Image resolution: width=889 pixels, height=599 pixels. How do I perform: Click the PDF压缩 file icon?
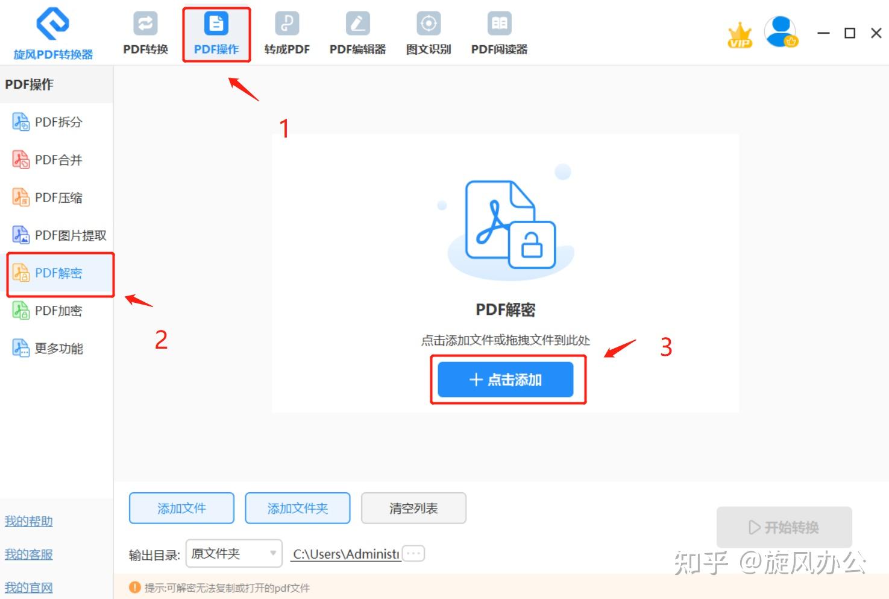pyautogui.click(x=21, y=197)
